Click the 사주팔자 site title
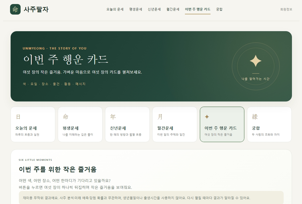 [x=36, y=9]
